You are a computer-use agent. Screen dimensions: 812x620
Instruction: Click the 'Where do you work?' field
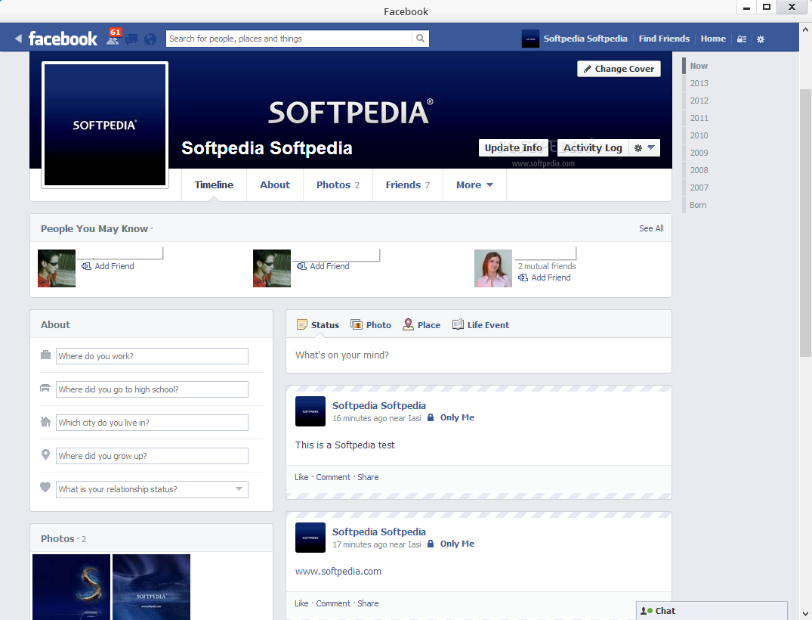152,356
